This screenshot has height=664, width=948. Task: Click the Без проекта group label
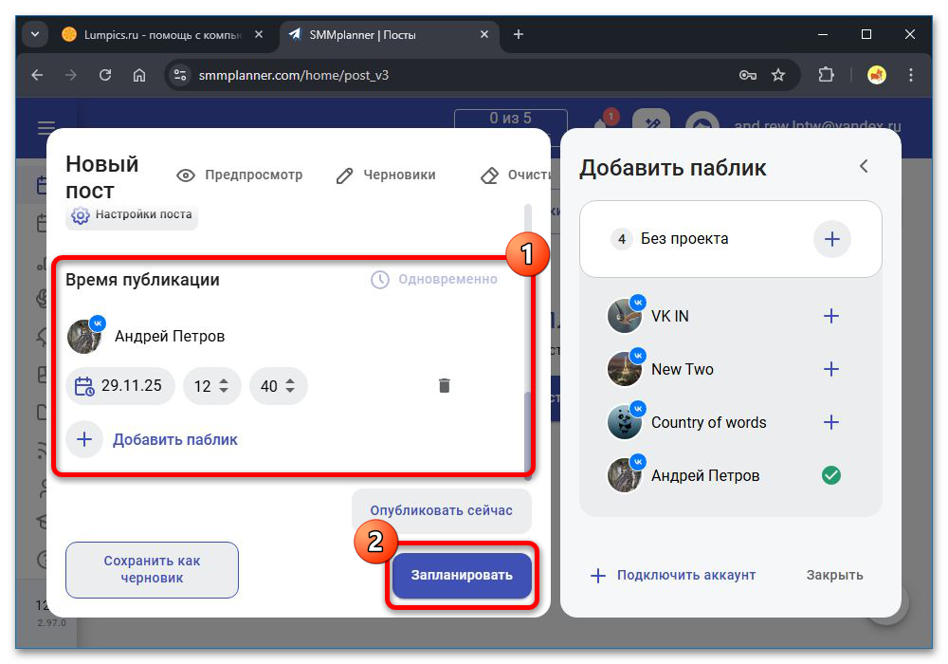[684, 239]
